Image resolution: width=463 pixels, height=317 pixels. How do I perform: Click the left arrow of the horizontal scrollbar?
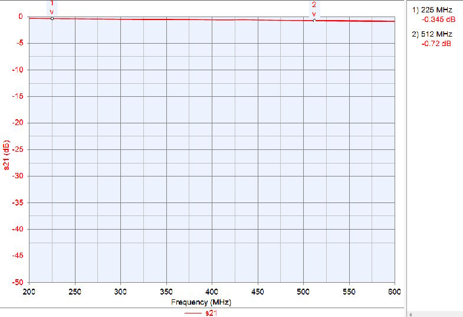click(411, 314)
